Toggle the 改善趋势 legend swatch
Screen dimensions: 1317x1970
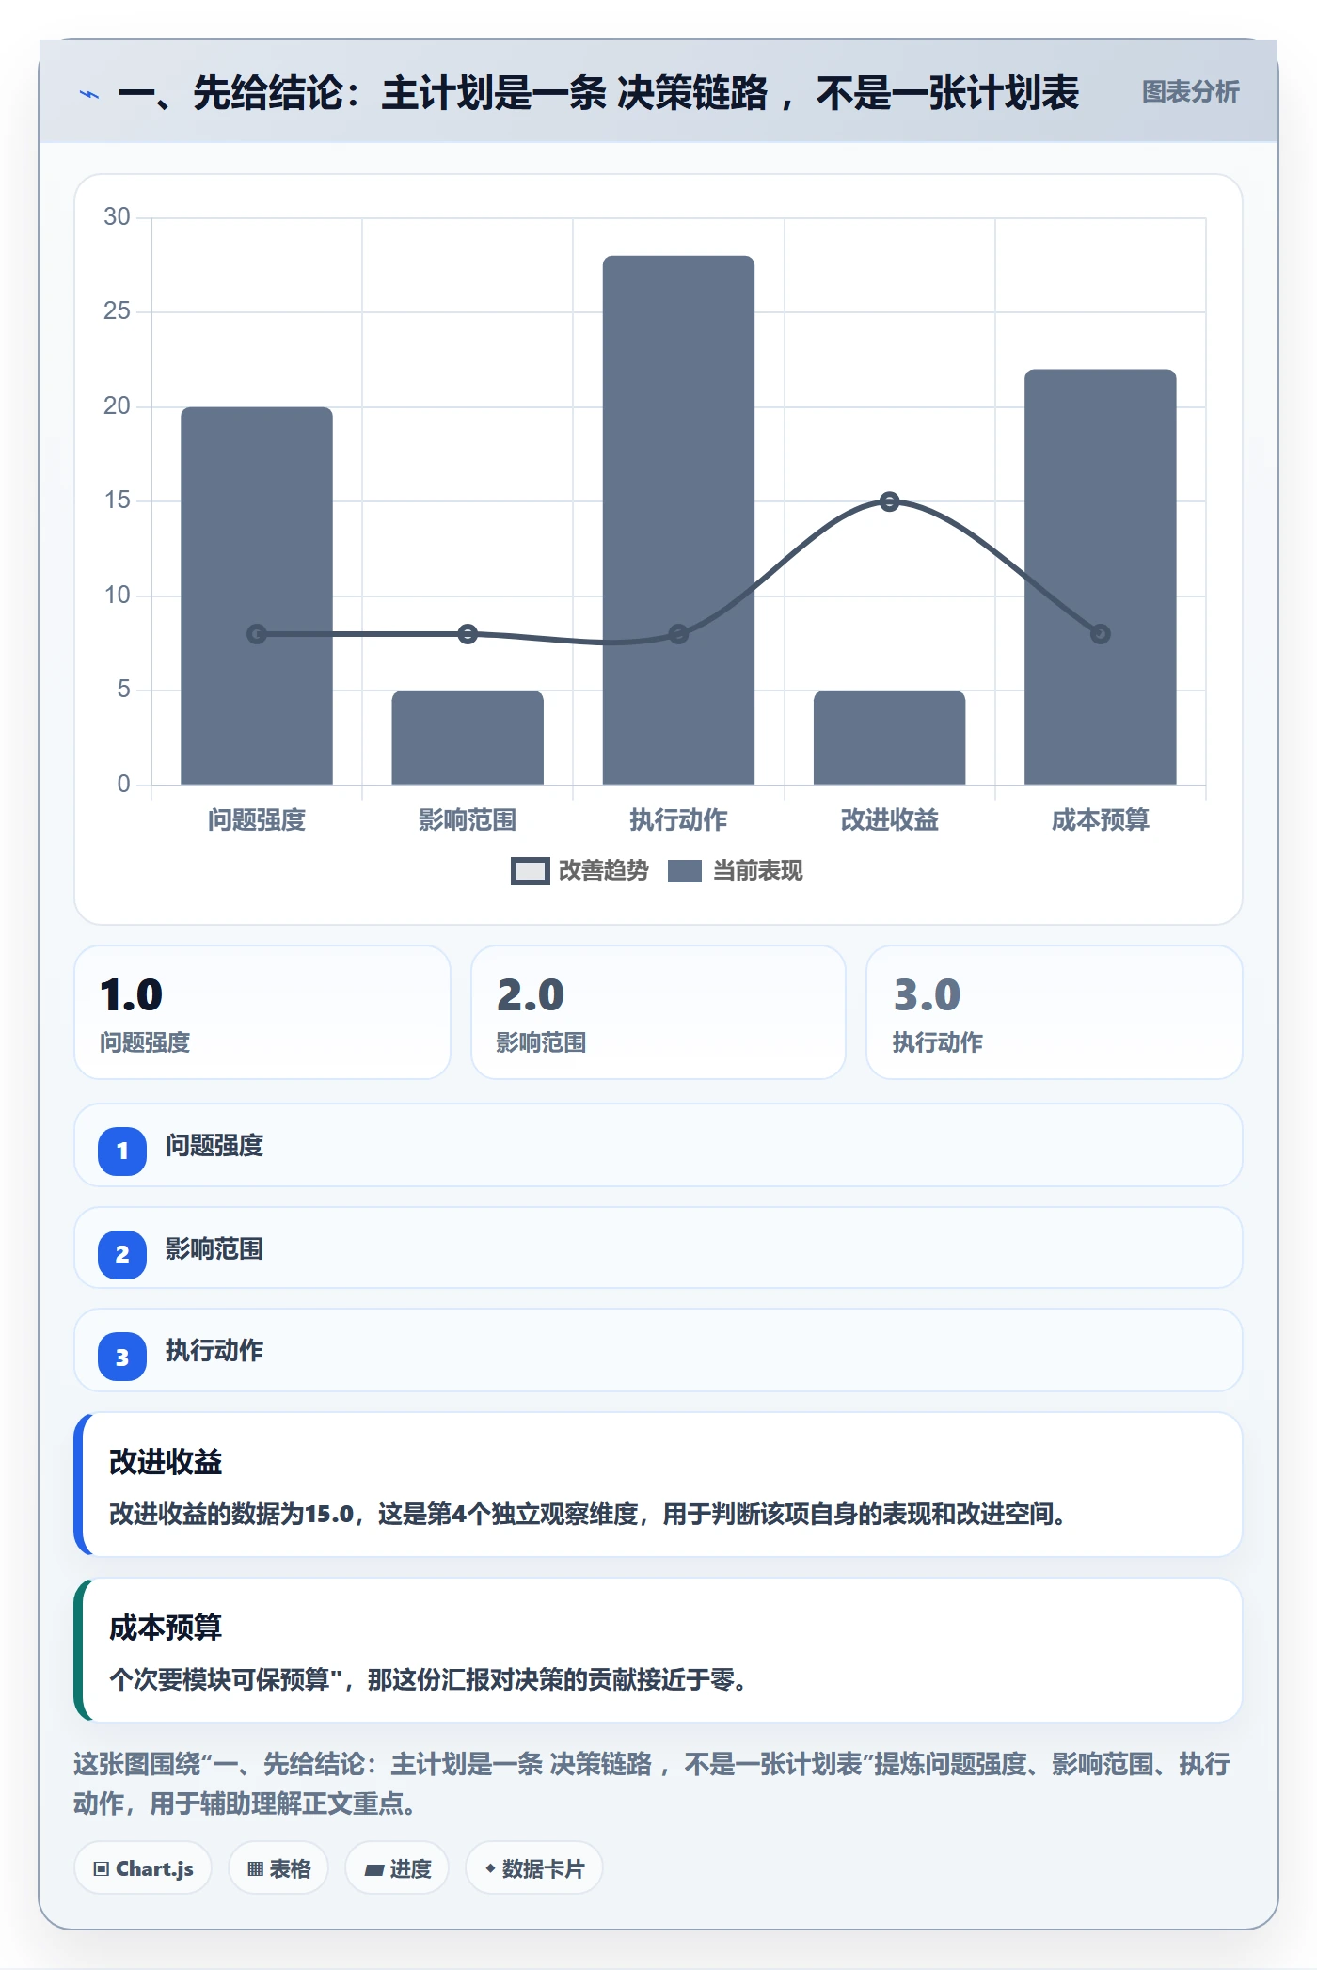coord(530,871)
